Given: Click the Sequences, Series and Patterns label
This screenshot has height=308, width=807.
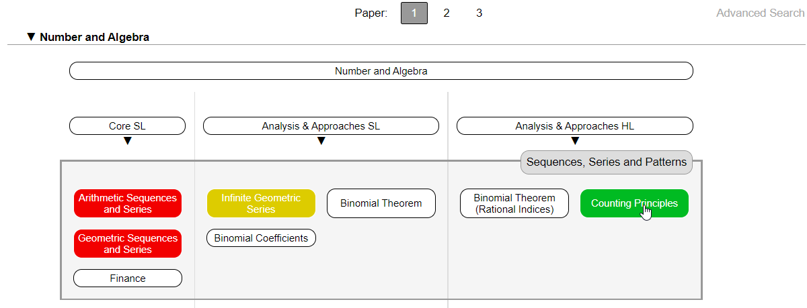Looking at the screenshot, I should (x=607, y=162).
